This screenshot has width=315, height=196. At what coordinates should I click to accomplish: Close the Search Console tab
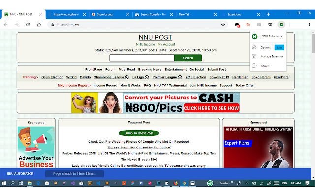pos(172,14)
